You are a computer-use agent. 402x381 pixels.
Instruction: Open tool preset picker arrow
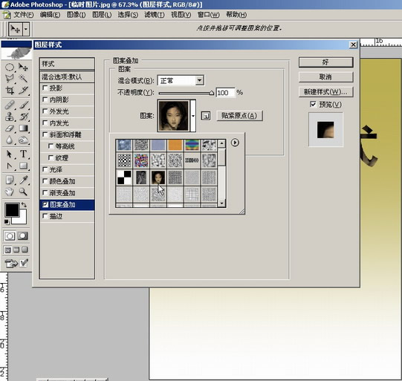(x=26, y=29)
